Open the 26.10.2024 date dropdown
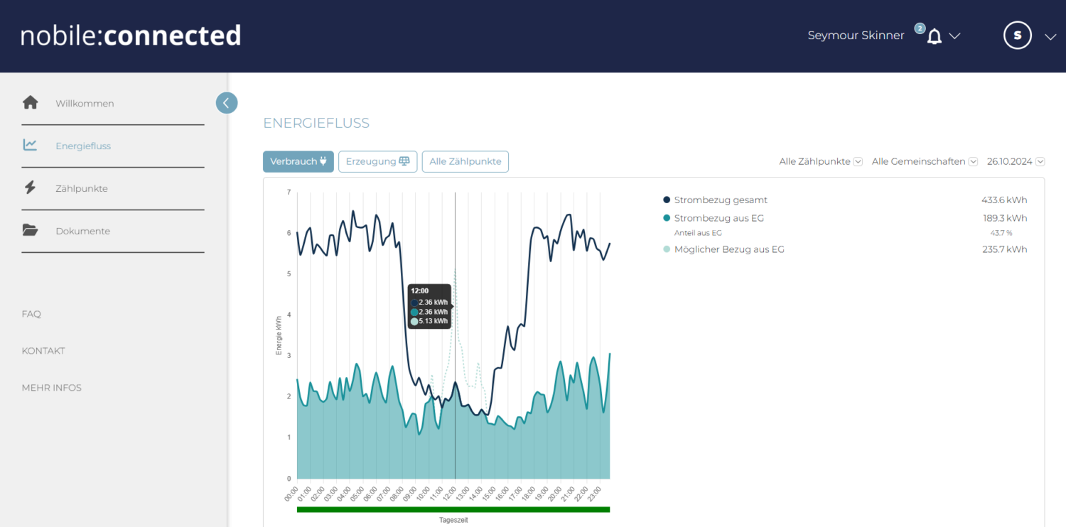This screenshot has width=1066, height=527. 1015,161
